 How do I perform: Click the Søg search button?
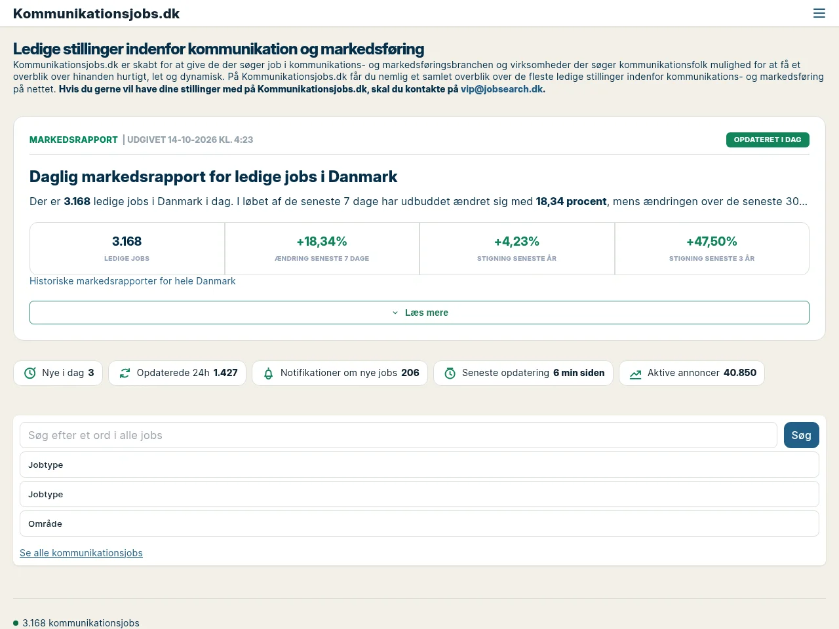pyautogui.click(x=802, y=435)
